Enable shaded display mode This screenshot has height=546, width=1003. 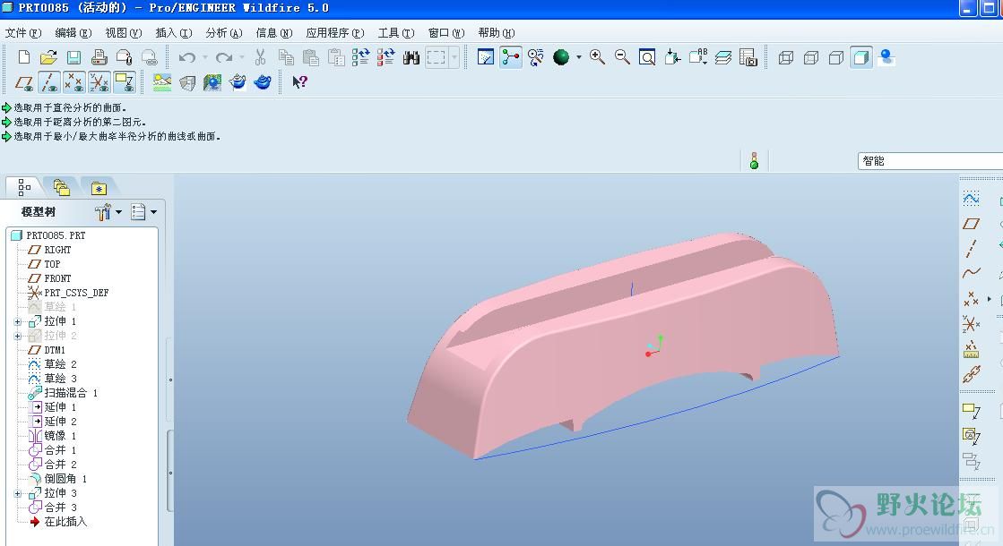861,57
